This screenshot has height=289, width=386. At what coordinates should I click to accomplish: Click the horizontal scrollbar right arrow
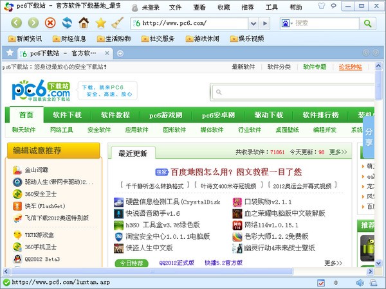pos(370,272)
